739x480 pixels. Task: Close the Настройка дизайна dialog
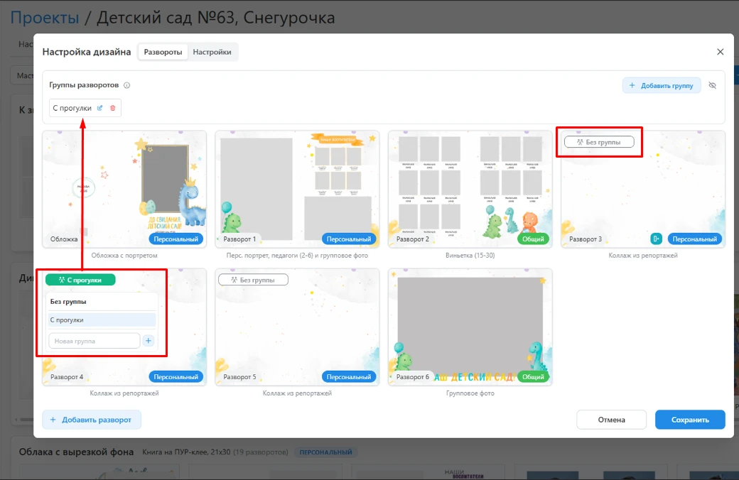[720, 52]
